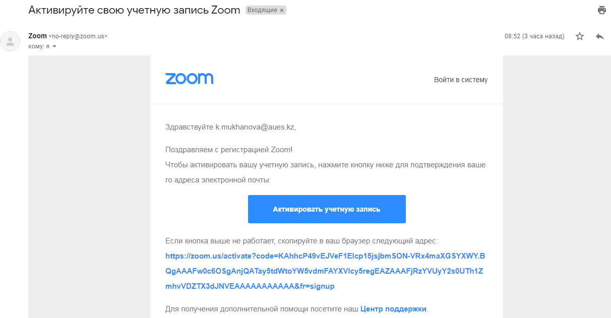This screenshot has height=318, width=611.
Task: Click the email subject heading
Action: pyautogui.click(x=134, y=10)
